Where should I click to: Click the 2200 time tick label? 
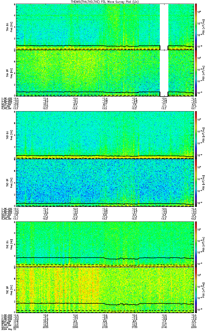tap(193, 327)
